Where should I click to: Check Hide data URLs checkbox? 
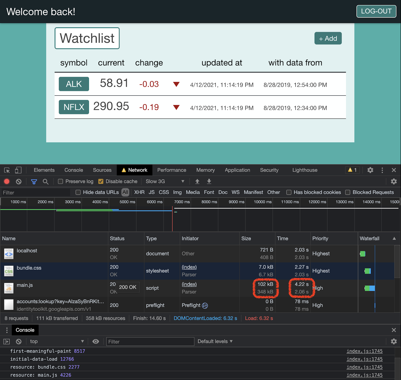[x=78, y=192]
